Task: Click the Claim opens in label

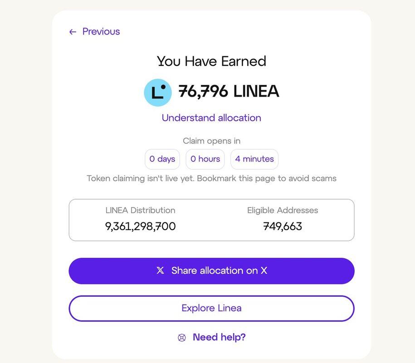Action: (x=211, y=141)
